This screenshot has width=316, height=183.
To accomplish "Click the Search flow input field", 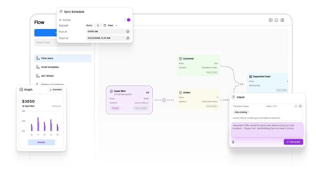I will pos(63,43).
